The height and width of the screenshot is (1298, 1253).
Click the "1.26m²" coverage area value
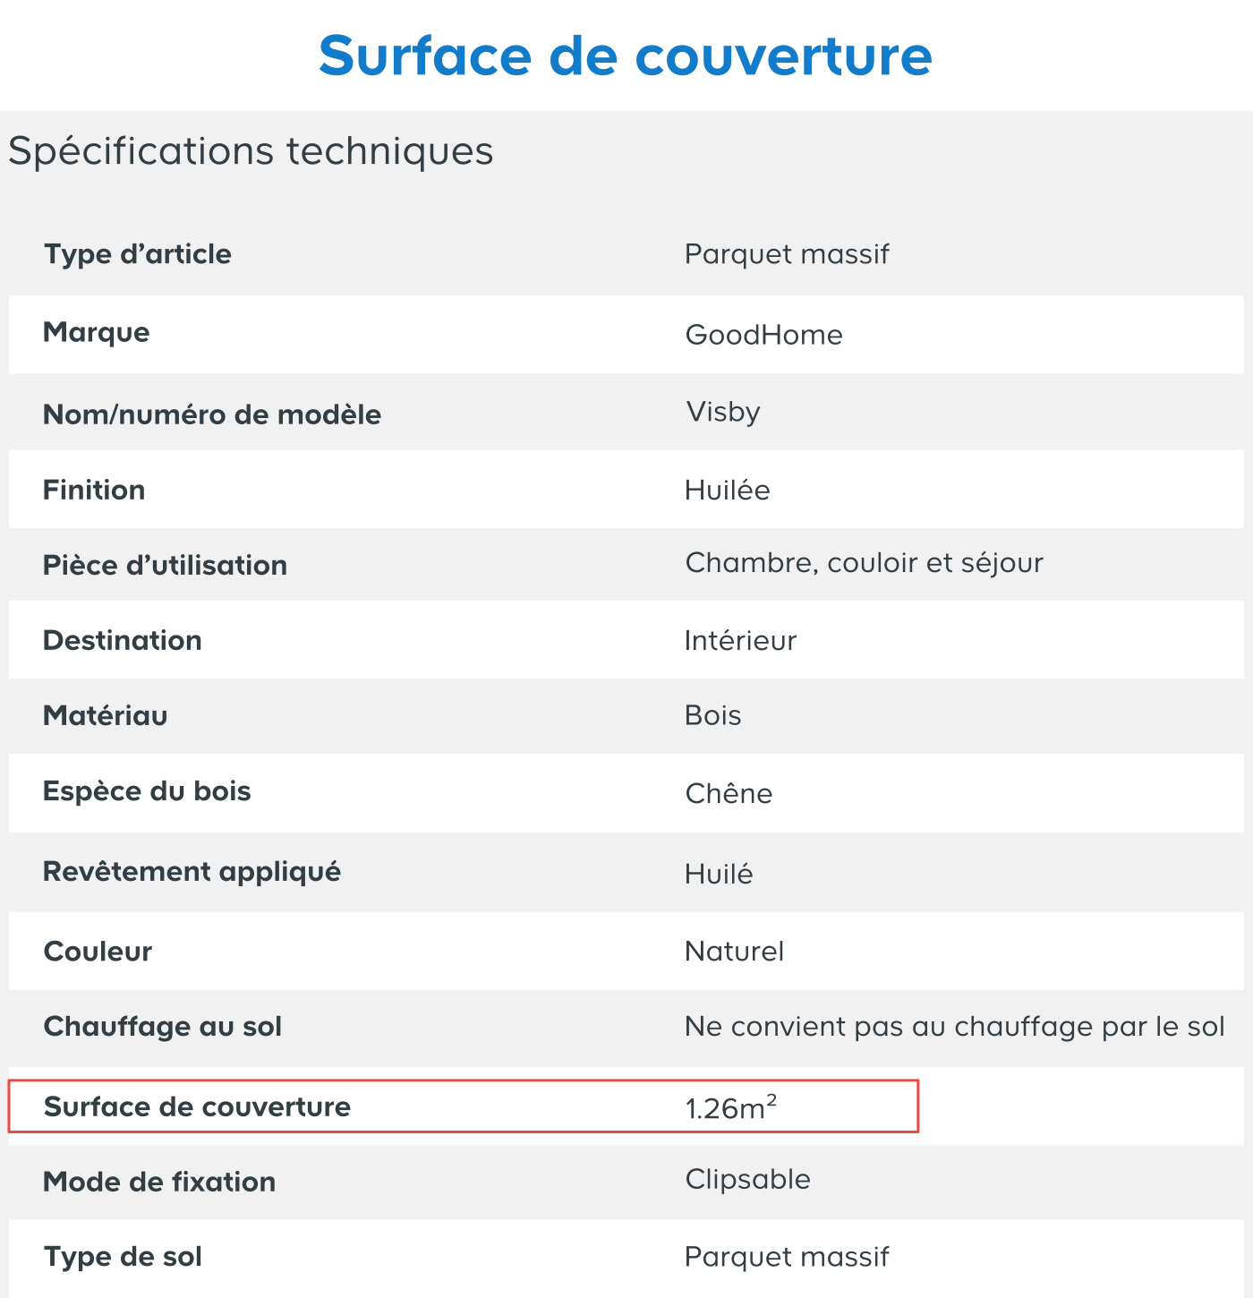pos(730,1108)
